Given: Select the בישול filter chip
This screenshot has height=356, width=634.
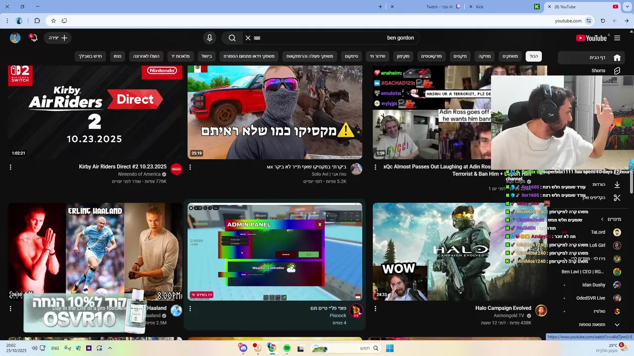Looking at the screenshot, I should (x=207, y=56).
